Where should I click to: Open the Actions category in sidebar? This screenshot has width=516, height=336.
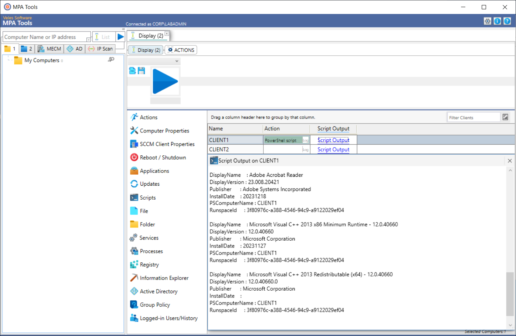coord(144,117)
